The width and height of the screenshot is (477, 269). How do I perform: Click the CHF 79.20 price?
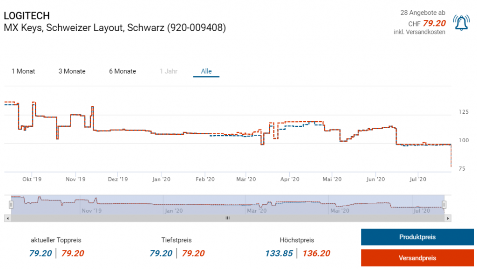coord(427,23)
